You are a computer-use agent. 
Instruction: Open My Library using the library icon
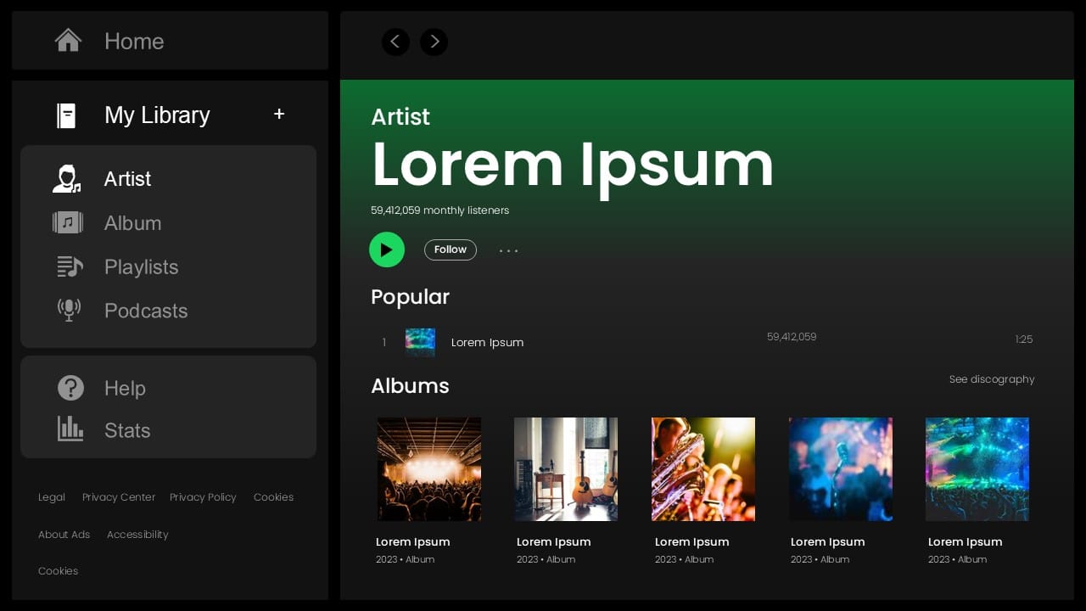pos(68,115)
